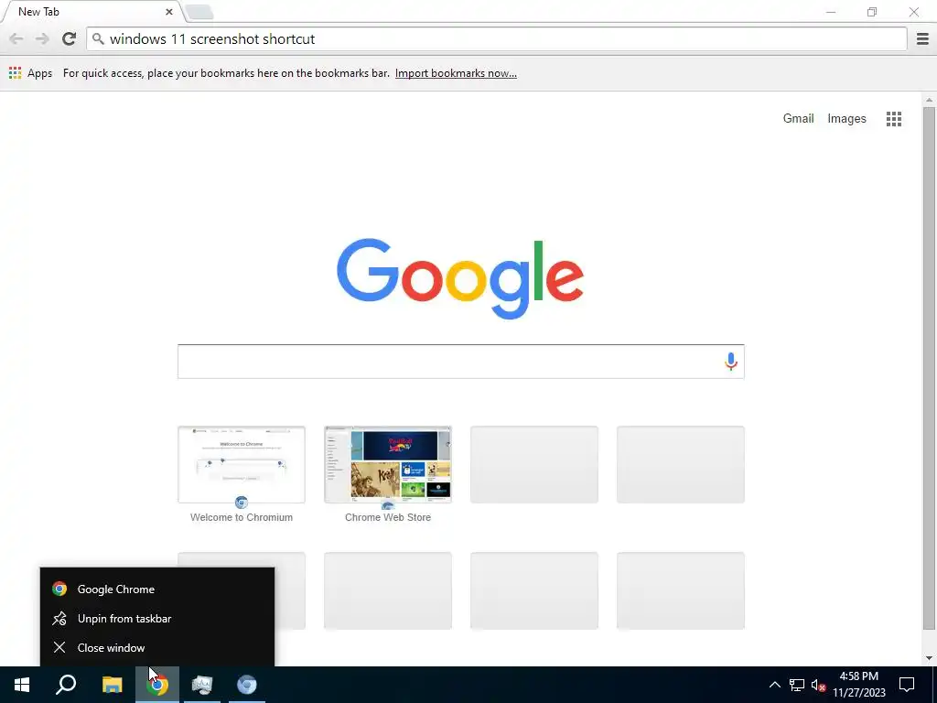This screenshot has width=937, height=703.
Task: Click the search magnifier in address bar
Action: point(98,38)
